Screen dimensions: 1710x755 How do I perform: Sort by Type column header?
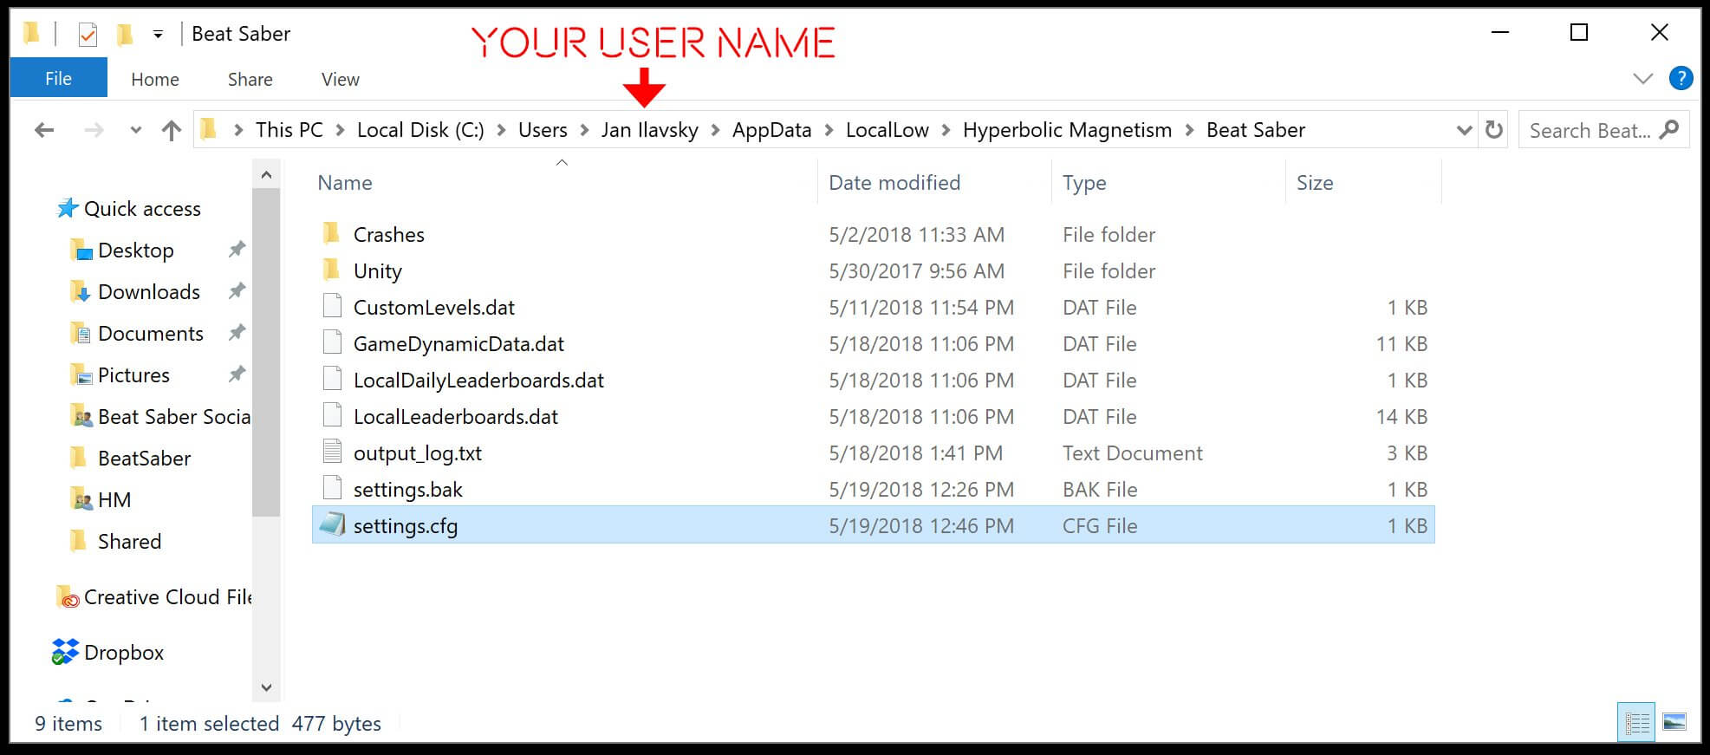click(1084, 183)
